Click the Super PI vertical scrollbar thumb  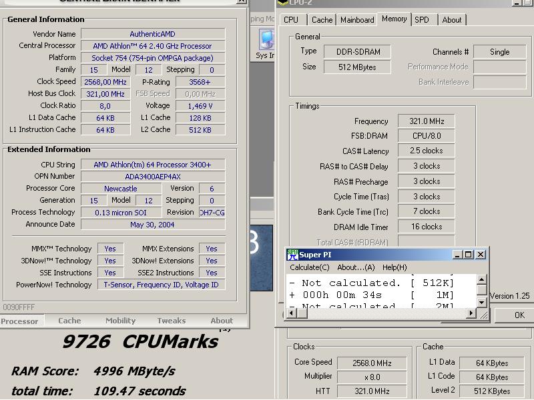pyautogui.click(x=481, y=289)
